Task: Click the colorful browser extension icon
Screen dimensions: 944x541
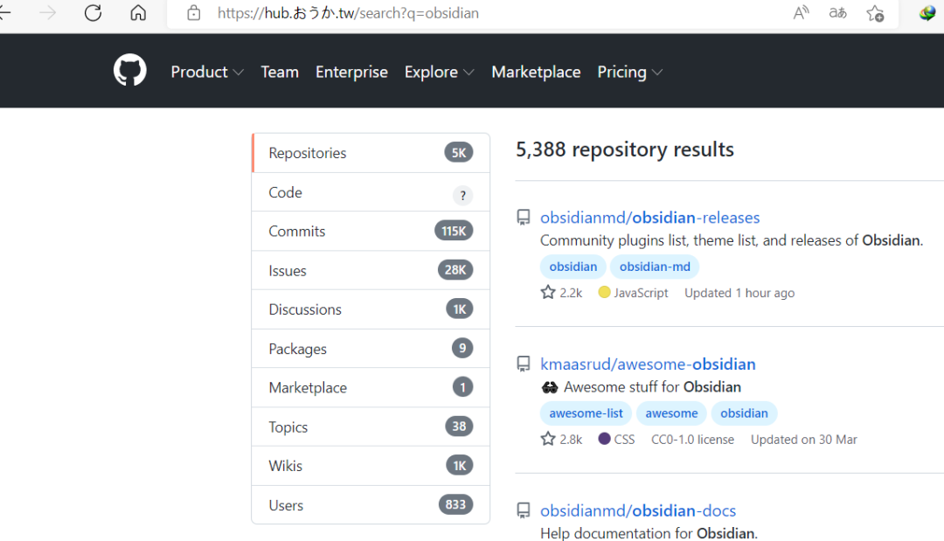Action: [x=927, y=12]
